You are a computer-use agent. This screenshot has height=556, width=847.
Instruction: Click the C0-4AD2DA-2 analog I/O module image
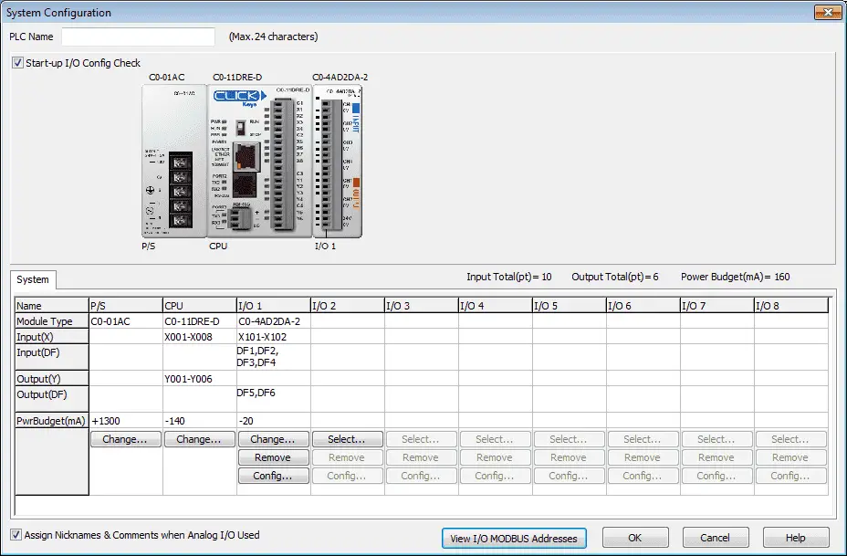click(337, 161)
